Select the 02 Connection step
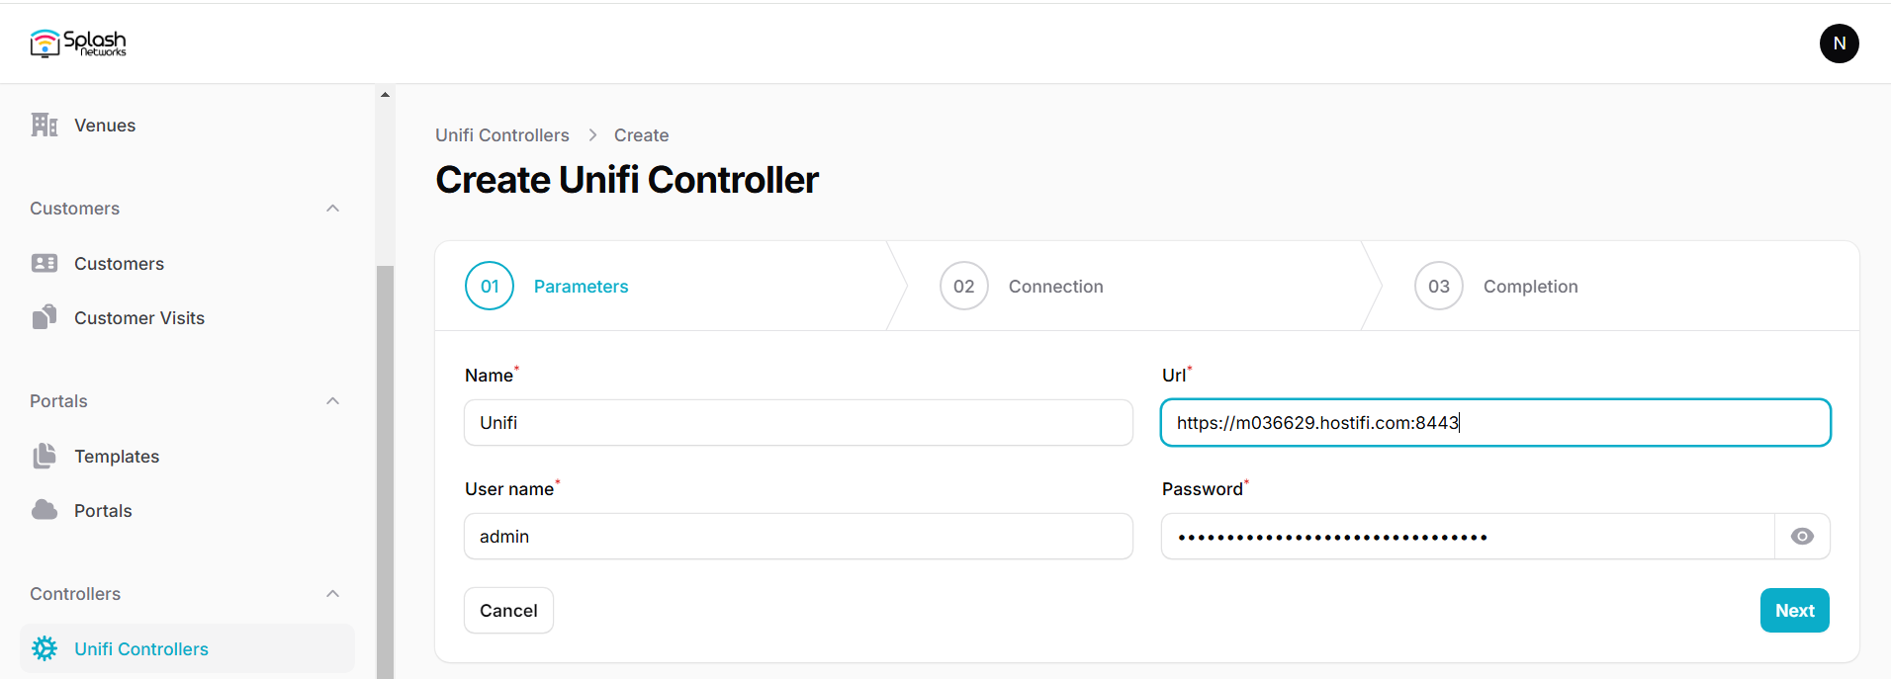1891x679 pixels. point(1022,286)
